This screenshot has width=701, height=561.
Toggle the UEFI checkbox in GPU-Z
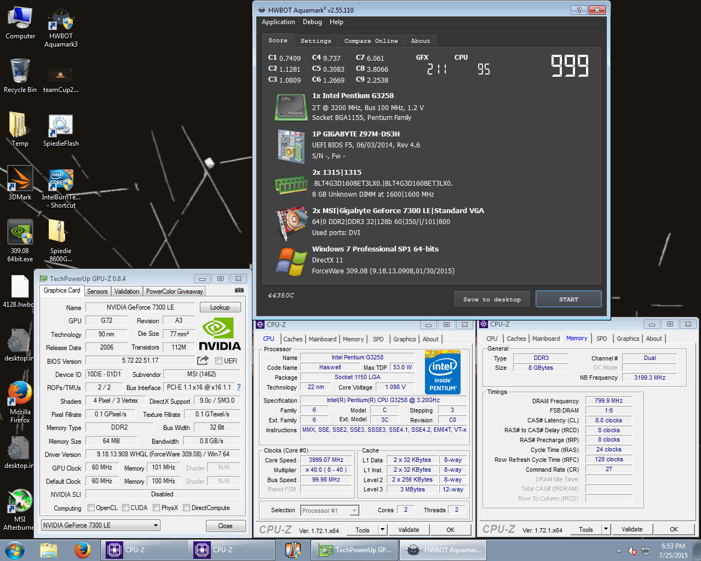coord(219,360)
